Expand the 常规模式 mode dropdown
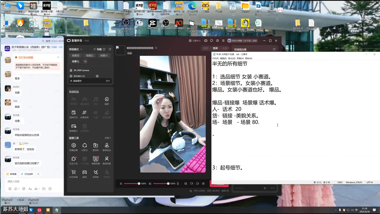The width and height of the screenshot is (380, 214). (76, 49)
